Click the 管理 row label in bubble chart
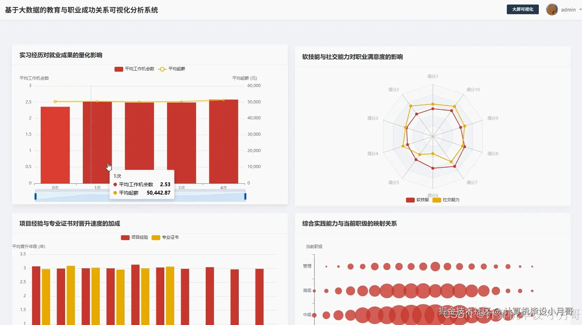 click(307, 266)
